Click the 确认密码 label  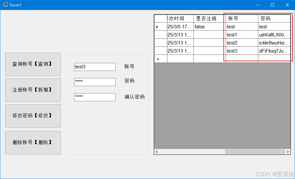134,97
